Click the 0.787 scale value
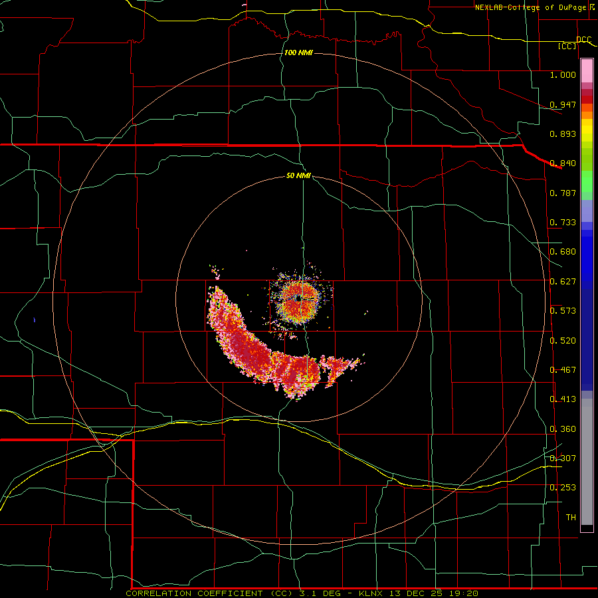Image resolution: width=598 pixels, height=598 pixels. coord(563,193)
